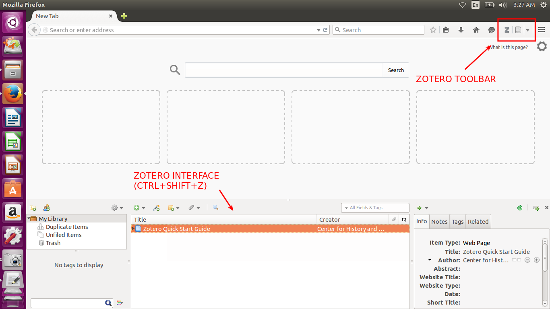550x309 pixels.
Task: Reload page using address bar refresh icon
Action: coord(325,30)
